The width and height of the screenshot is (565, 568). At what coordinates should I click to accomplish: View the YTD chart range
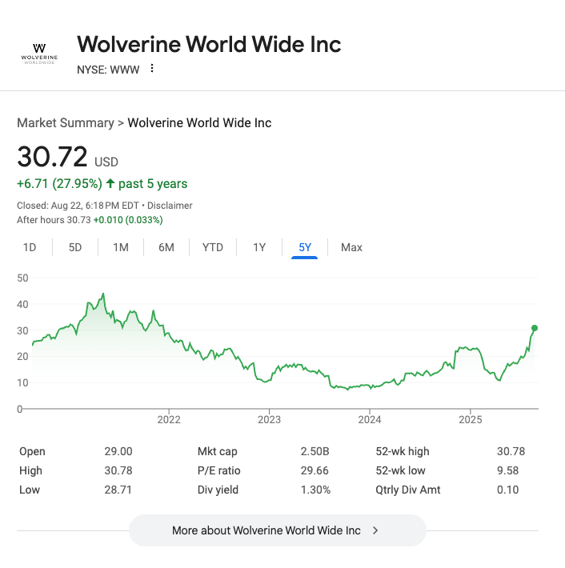click(x=213, y=247)
